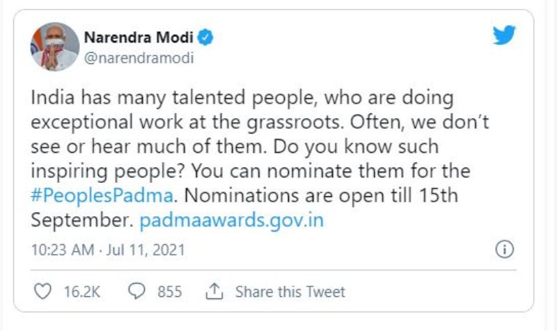The width and height of the screenshot is (557, 331).
Task: Open Narendra Modi's profile photo
Action: [54, 47]
